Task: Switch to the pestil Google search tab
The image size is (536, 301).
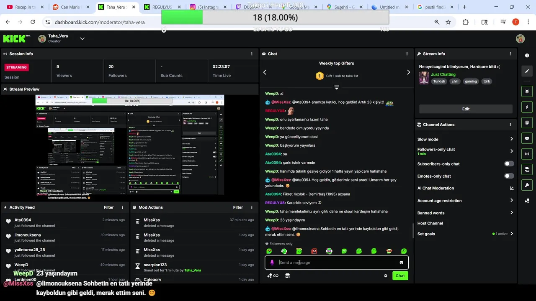Action: 435,7
